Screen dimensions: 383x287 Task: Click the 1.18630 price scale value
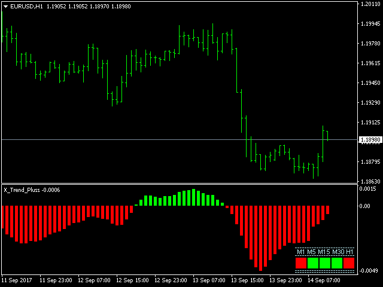point(370,181)
